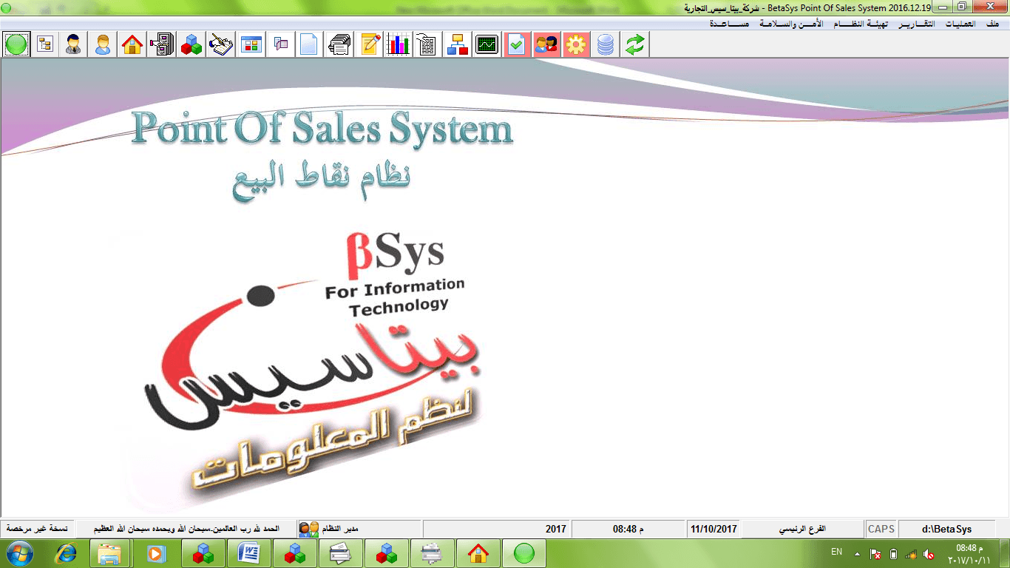This screenshot has width=1010, height=568.
Task: Click the lined text document toolbar icon
Action: pos(428,44)
